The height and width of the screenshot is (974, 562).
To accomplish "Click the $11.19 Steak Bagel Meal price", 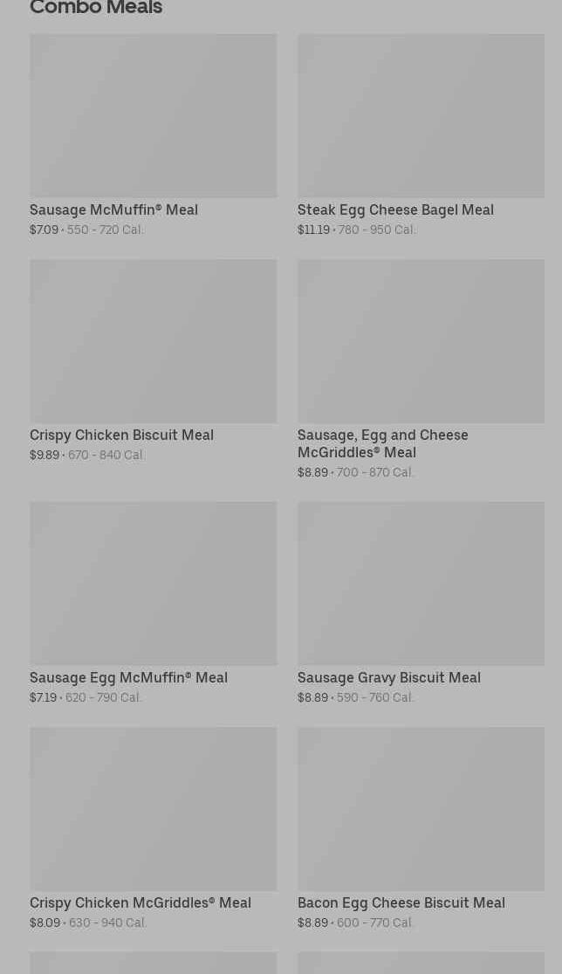I will click(x=313, y=230).
